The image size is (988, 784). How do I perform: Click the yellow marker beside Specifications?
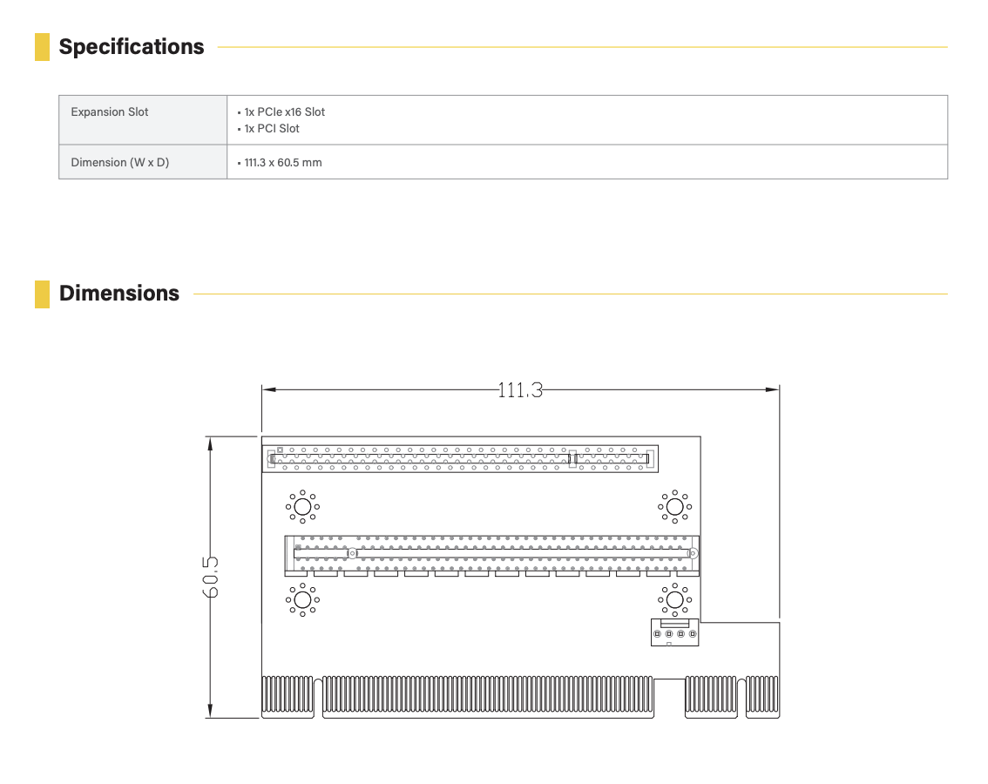click(42, 47)
